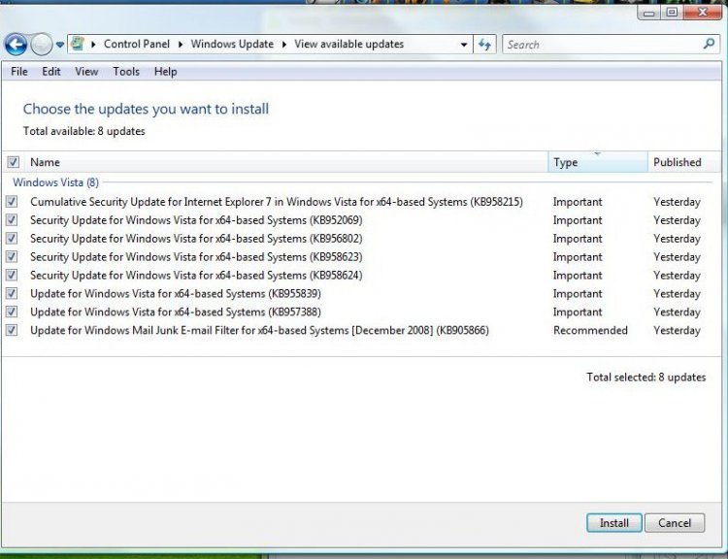The height and width of the screenshot is (559, 728).
Task: Click the Refresh button beside address bar
Action: point(484,45)
